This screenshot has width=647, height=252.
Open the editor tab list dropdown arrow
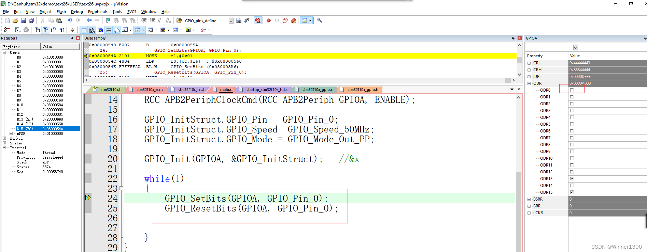click(x=512, y=89)
